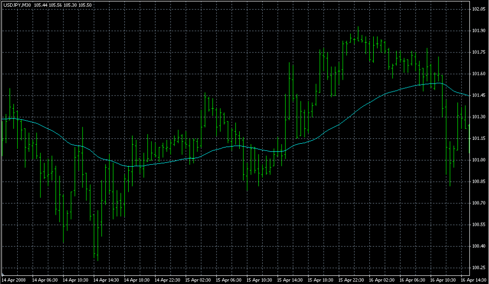Select the 101.90 level on price scale

click(478, 31)
